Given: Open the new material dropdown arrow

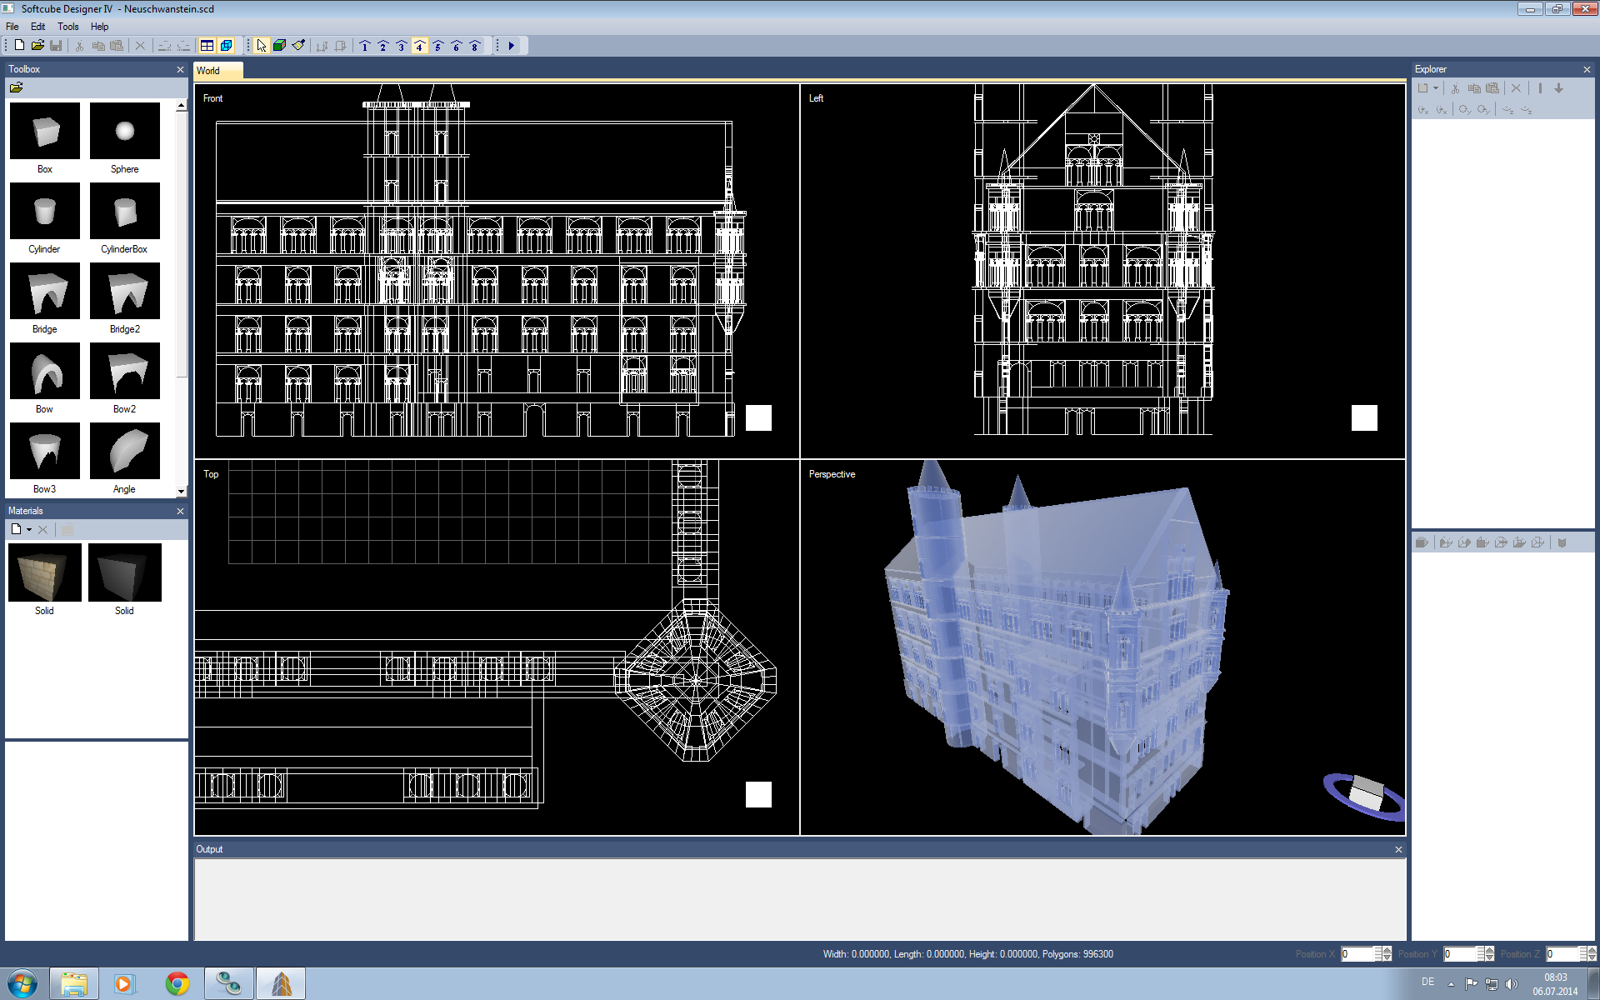Looking at the screenshot, I should pos(29,530).
